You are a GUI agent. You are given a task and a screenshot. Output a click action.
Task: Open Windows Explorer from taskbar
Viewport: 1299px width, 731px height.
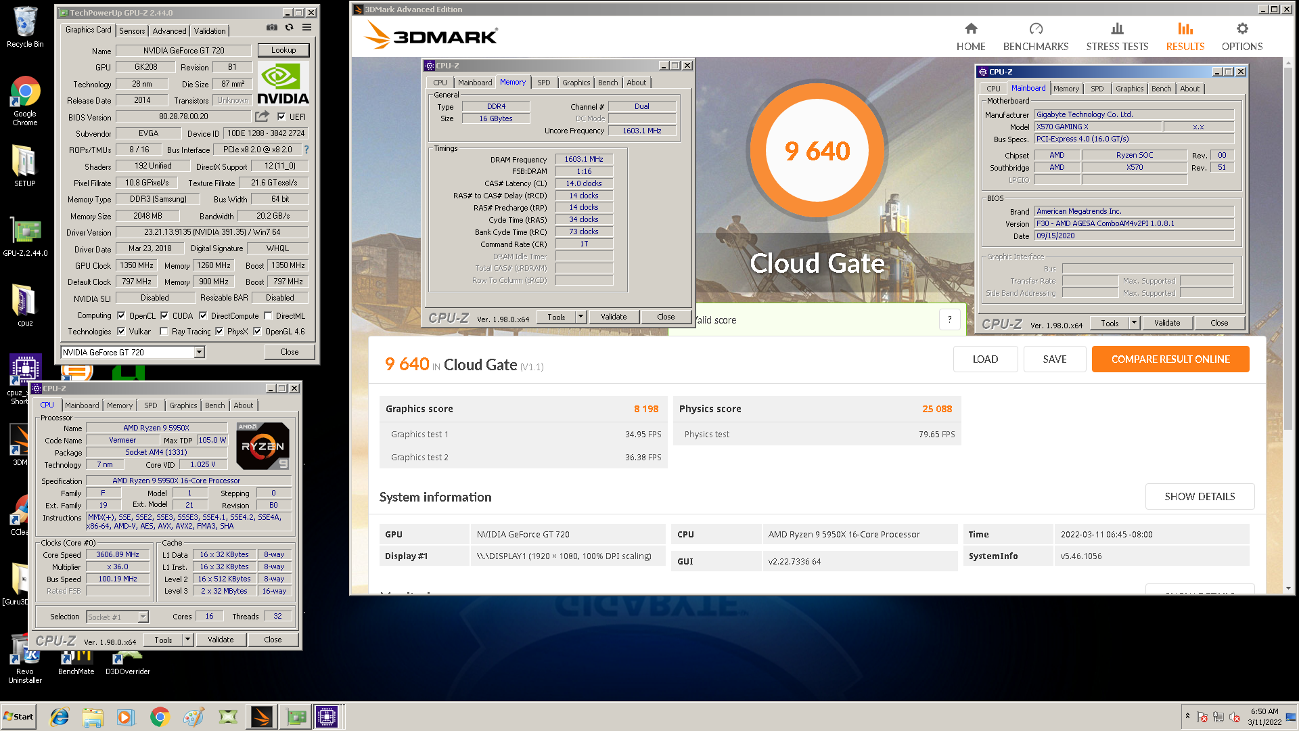[x=93, y=717]
